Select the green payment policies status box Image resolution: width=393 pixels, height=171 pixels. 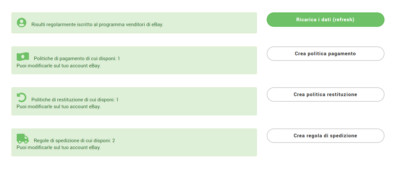134,60
